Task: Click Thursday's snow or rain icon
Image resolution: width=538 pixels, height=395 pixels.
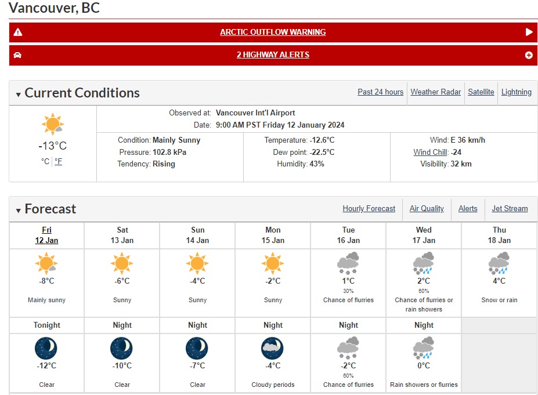Action: click(499, 263)
